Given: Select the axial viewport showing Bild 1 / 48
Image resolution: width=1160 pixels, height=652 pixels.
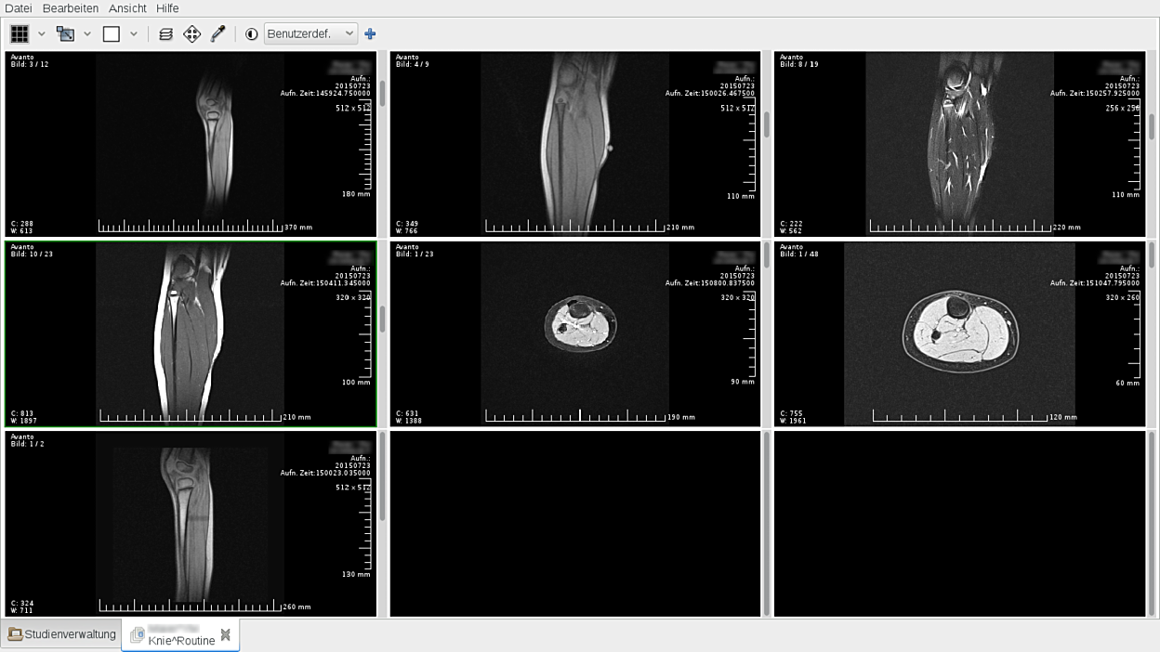Looking at the screenshot, I should (959, 334).
